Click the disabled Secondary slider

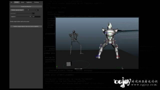pyautogui.click(x=24, y=13)
